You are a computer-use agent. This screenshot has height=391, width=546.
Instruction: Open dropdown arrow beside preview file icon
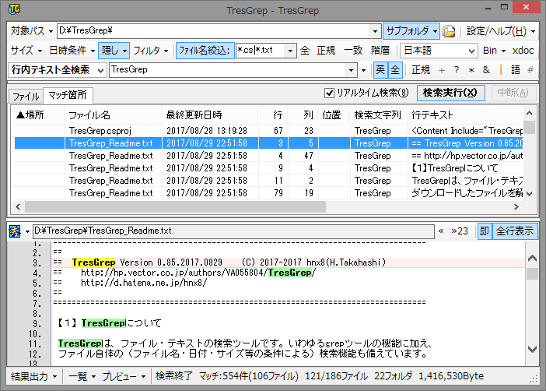pyautogui.click(x=27, y=231)
